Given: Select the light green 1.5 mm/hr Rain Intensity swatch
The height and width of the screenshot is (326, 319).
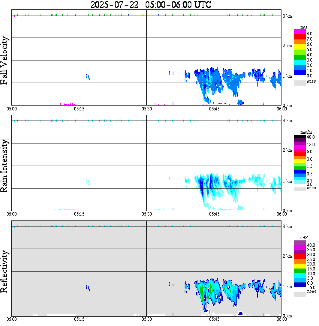Looking at the screenshot, I should click(x=300, y=165).
